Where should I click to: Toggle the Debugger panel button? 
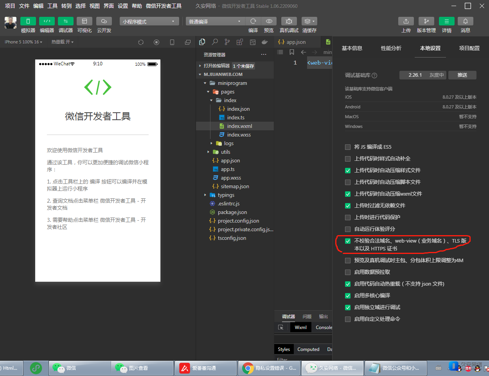(x=66, y=21)
